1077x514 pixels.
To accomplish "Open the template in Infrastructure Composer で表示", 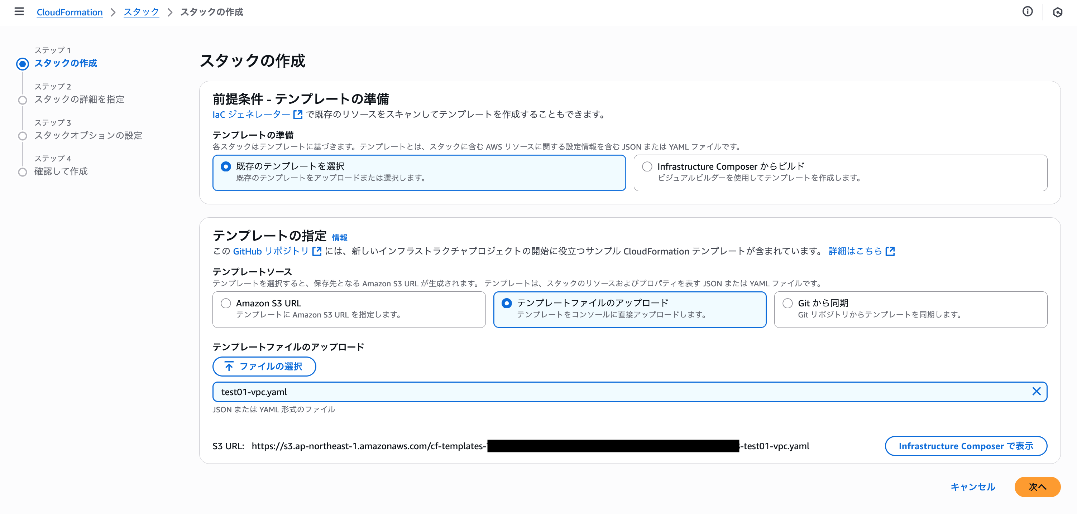I will click(966, 446).
